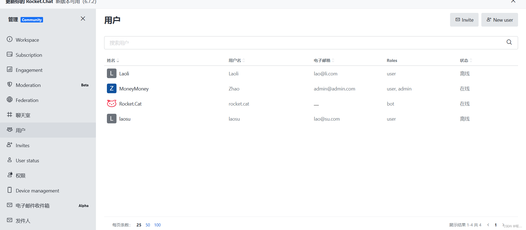Image resolution: width=526 pixels, height=230 pixels.
Task: Open User status menu item
Action: (x=48, y=160)
